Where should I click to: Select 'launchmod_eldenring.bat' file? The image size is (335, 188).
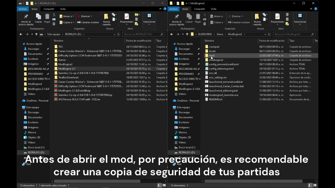223,91
